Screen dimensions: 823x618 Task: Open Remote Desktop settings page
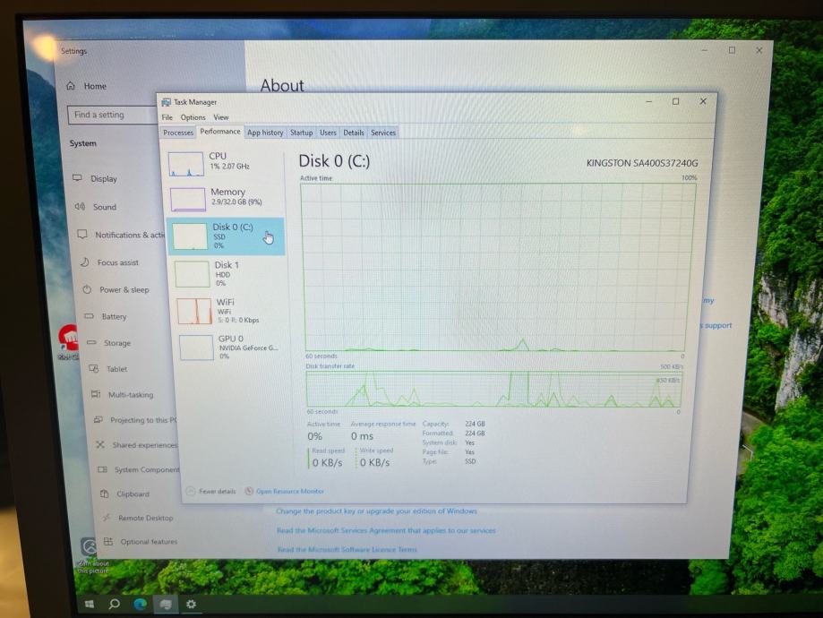coord(145,519)
